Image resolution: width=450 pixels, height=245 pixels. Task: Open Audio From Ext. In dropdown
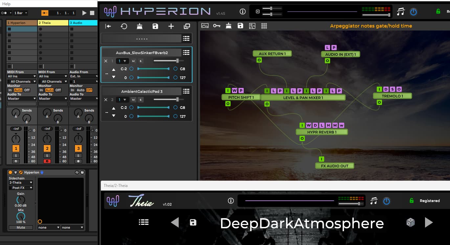[83, 76]
